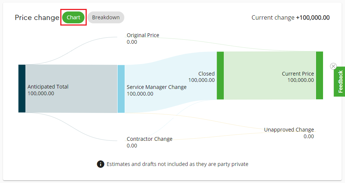Viewport: 345px width, 183px height.
Task: Click the Price change heading
Action: coord(37,17)
